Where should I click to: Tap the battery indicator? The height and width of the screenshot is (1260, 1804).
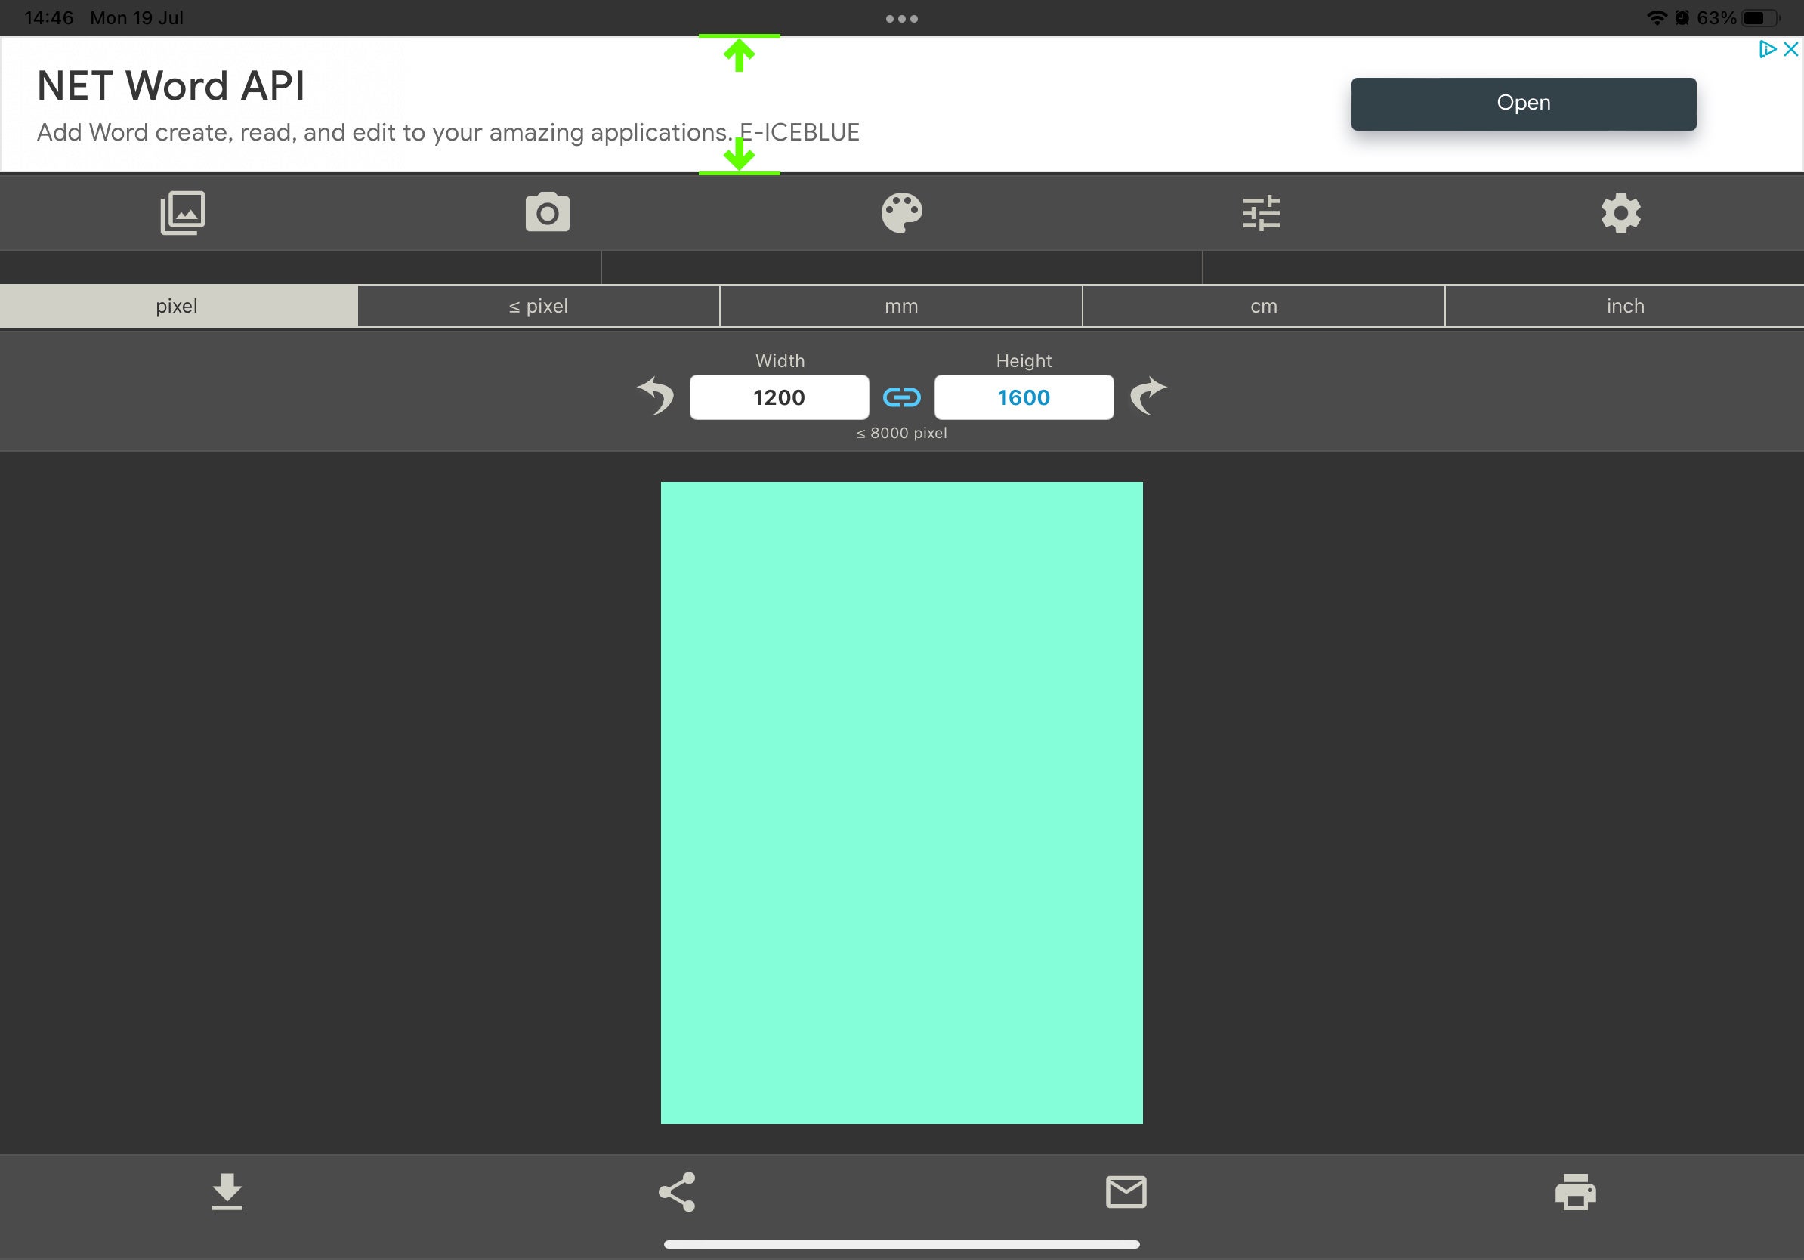pos(1761,17)
